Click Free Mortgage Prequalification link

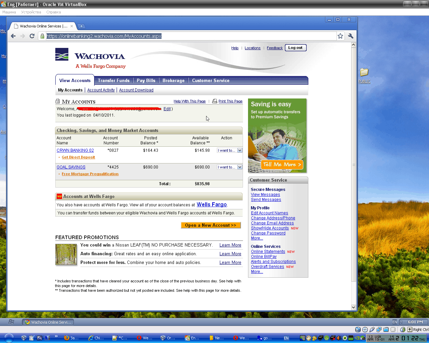pos(90,174)
